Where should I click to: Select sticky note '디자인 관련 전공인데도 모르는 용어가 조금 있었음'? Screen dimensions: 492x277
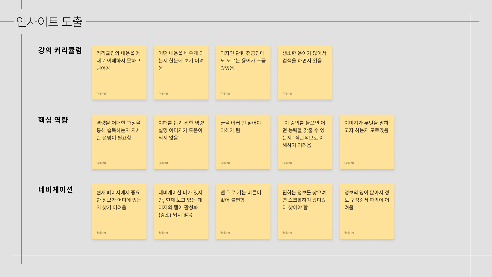pos(243,72)
